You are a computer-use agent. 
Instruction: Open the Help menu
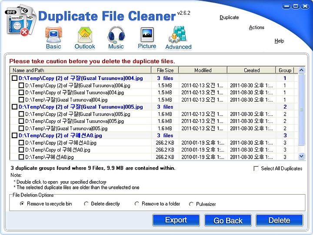click(x=279, y=41)
